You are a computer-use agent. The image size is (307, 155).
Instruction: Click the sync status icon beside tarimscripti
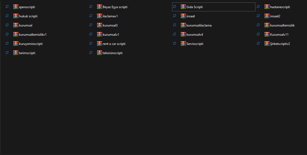coord(7,53)
